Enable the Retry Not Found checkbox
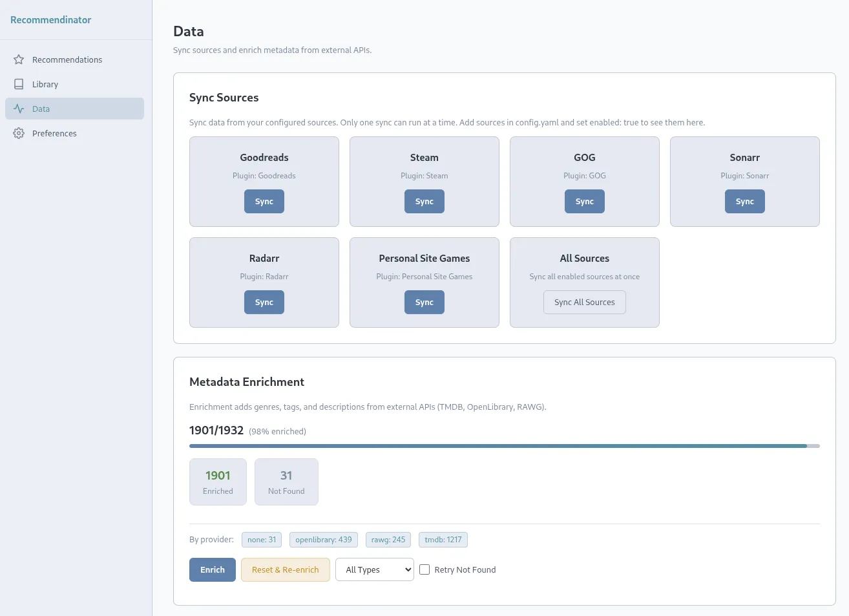Viewport: 849px width, 616px height. pos(424,569)
